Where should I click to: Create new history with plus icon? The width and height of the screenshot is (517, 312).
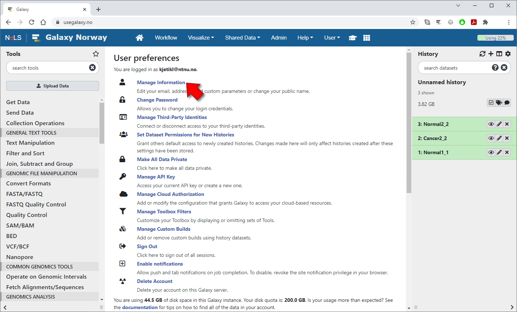(491, 54)
